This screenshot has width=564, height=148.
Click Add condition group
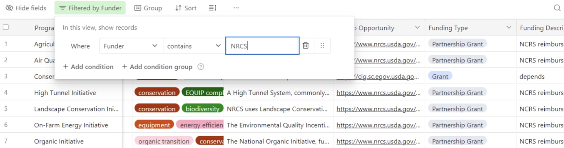[157, 67]
